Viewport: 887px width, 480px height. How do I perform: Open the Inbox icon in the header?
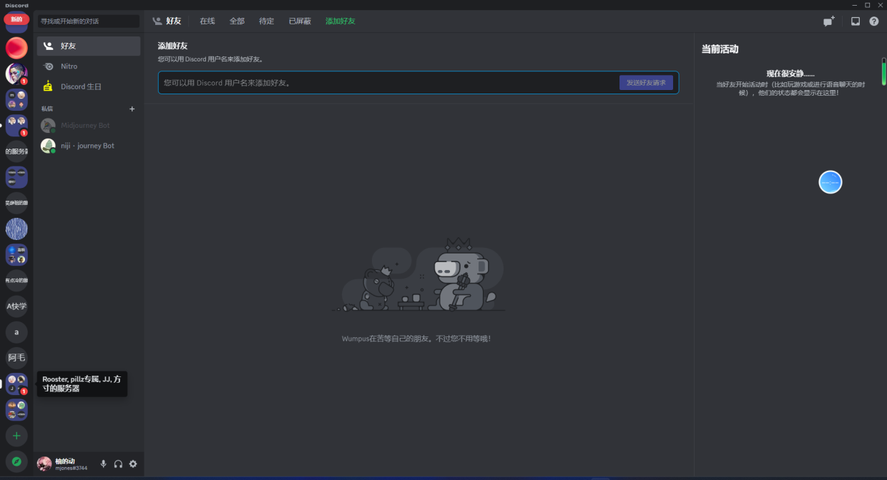click(x=855, y=21)
